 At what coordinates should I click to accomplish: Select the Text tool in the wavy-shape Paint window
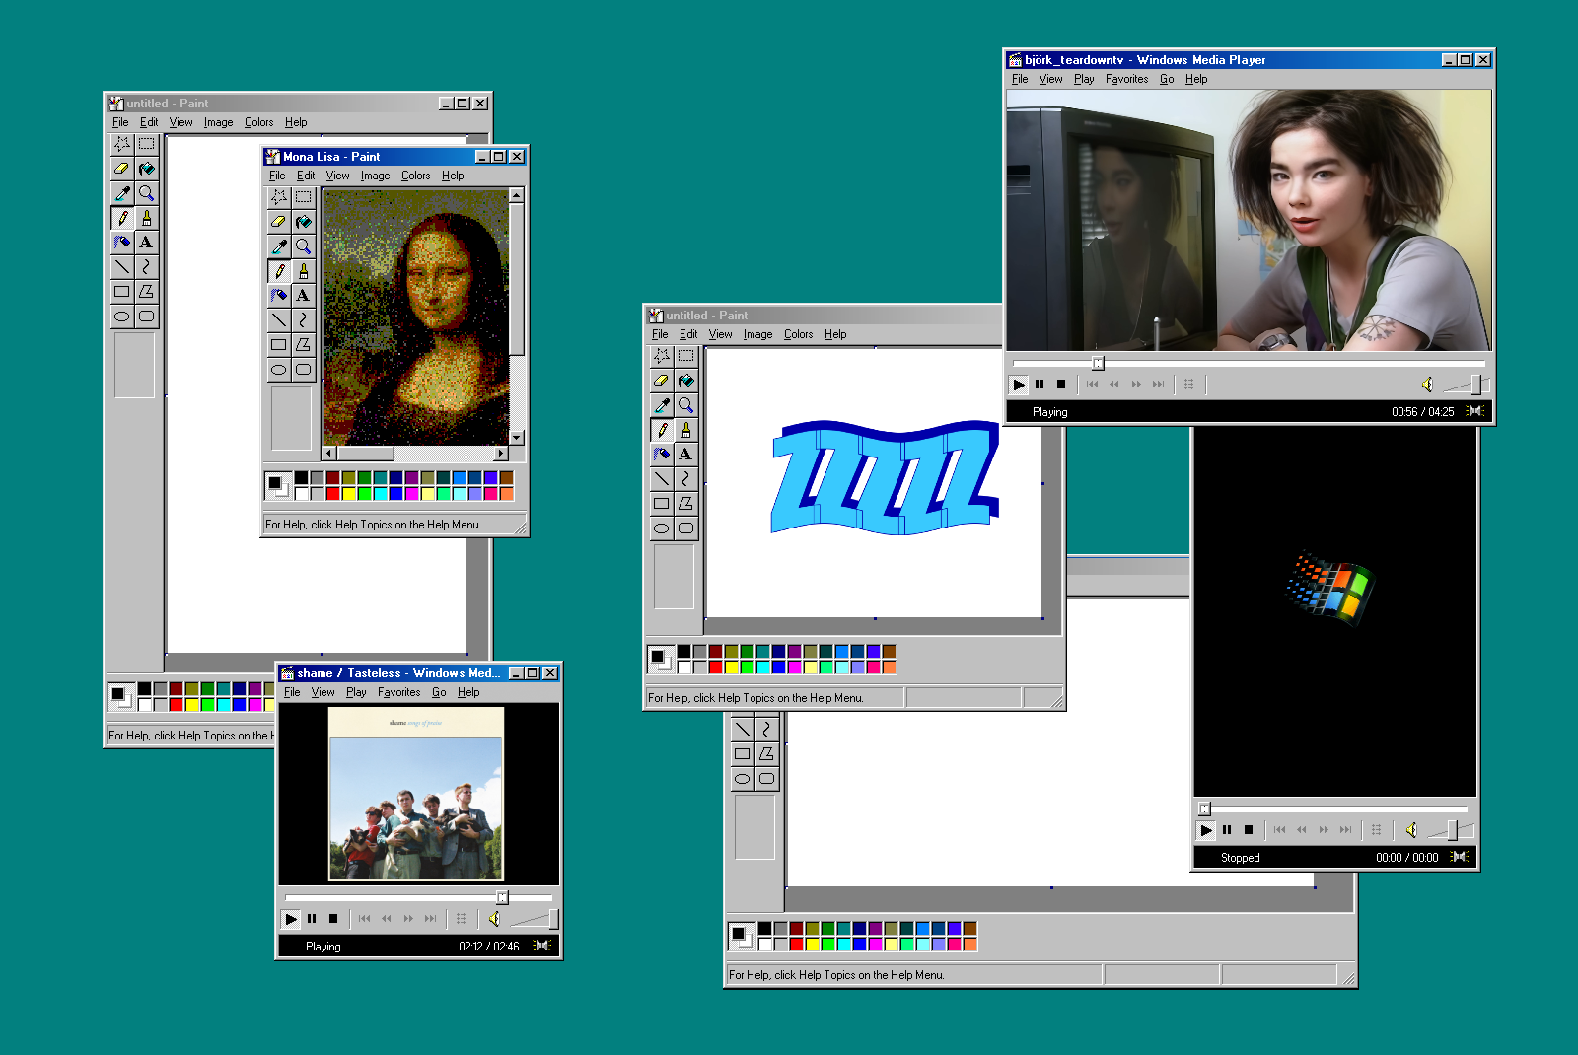[x=685, y=455]
